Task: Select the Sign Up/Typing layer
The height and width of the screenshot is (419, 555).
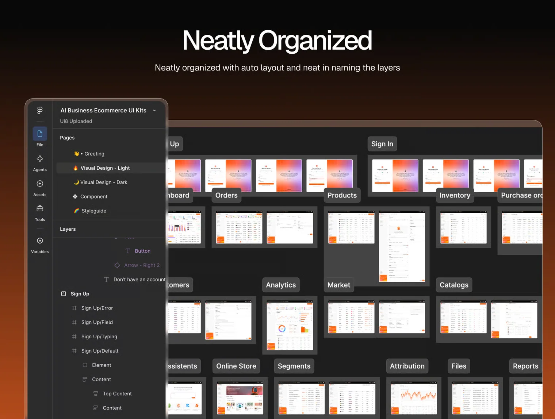Action: click(x=99, y=337)
